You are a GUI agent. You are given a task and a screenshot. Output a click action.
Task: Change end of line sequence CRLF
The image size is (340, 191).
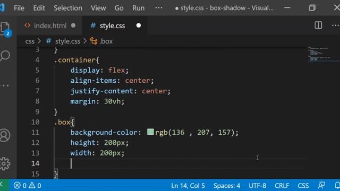point(282,186)
